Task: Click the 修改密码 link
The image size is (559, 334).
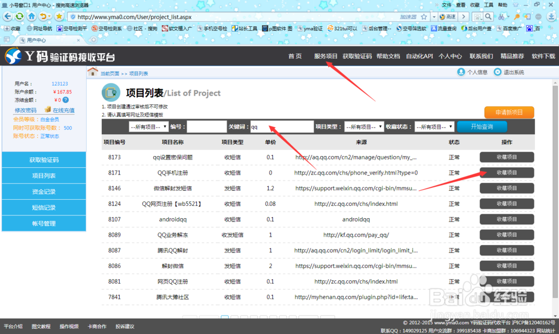Action: coord(25,110)
